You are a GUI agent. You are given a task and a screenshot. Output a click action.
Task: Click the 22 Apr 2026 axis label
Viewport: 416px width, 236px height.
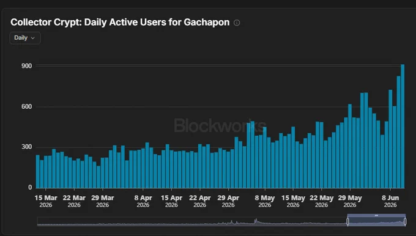tap(200, 201)
